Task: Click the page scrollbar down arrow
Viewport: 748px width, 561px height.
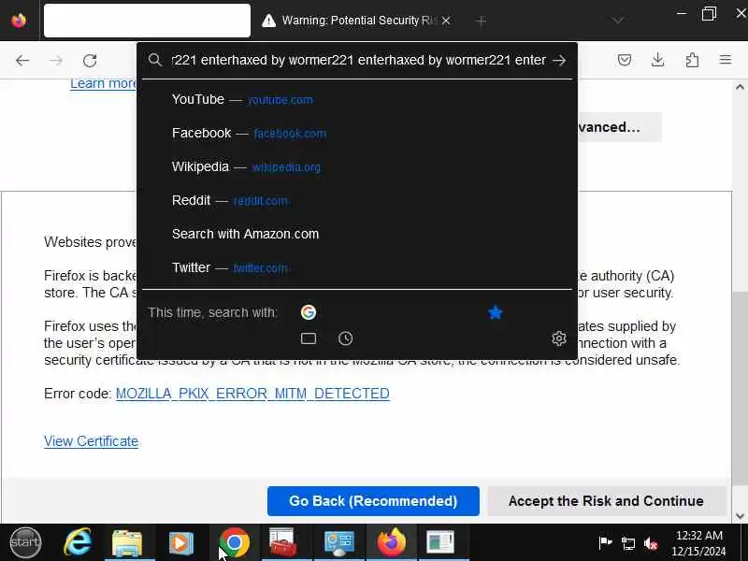Action: pyautogui.click(x=740, y=516)
